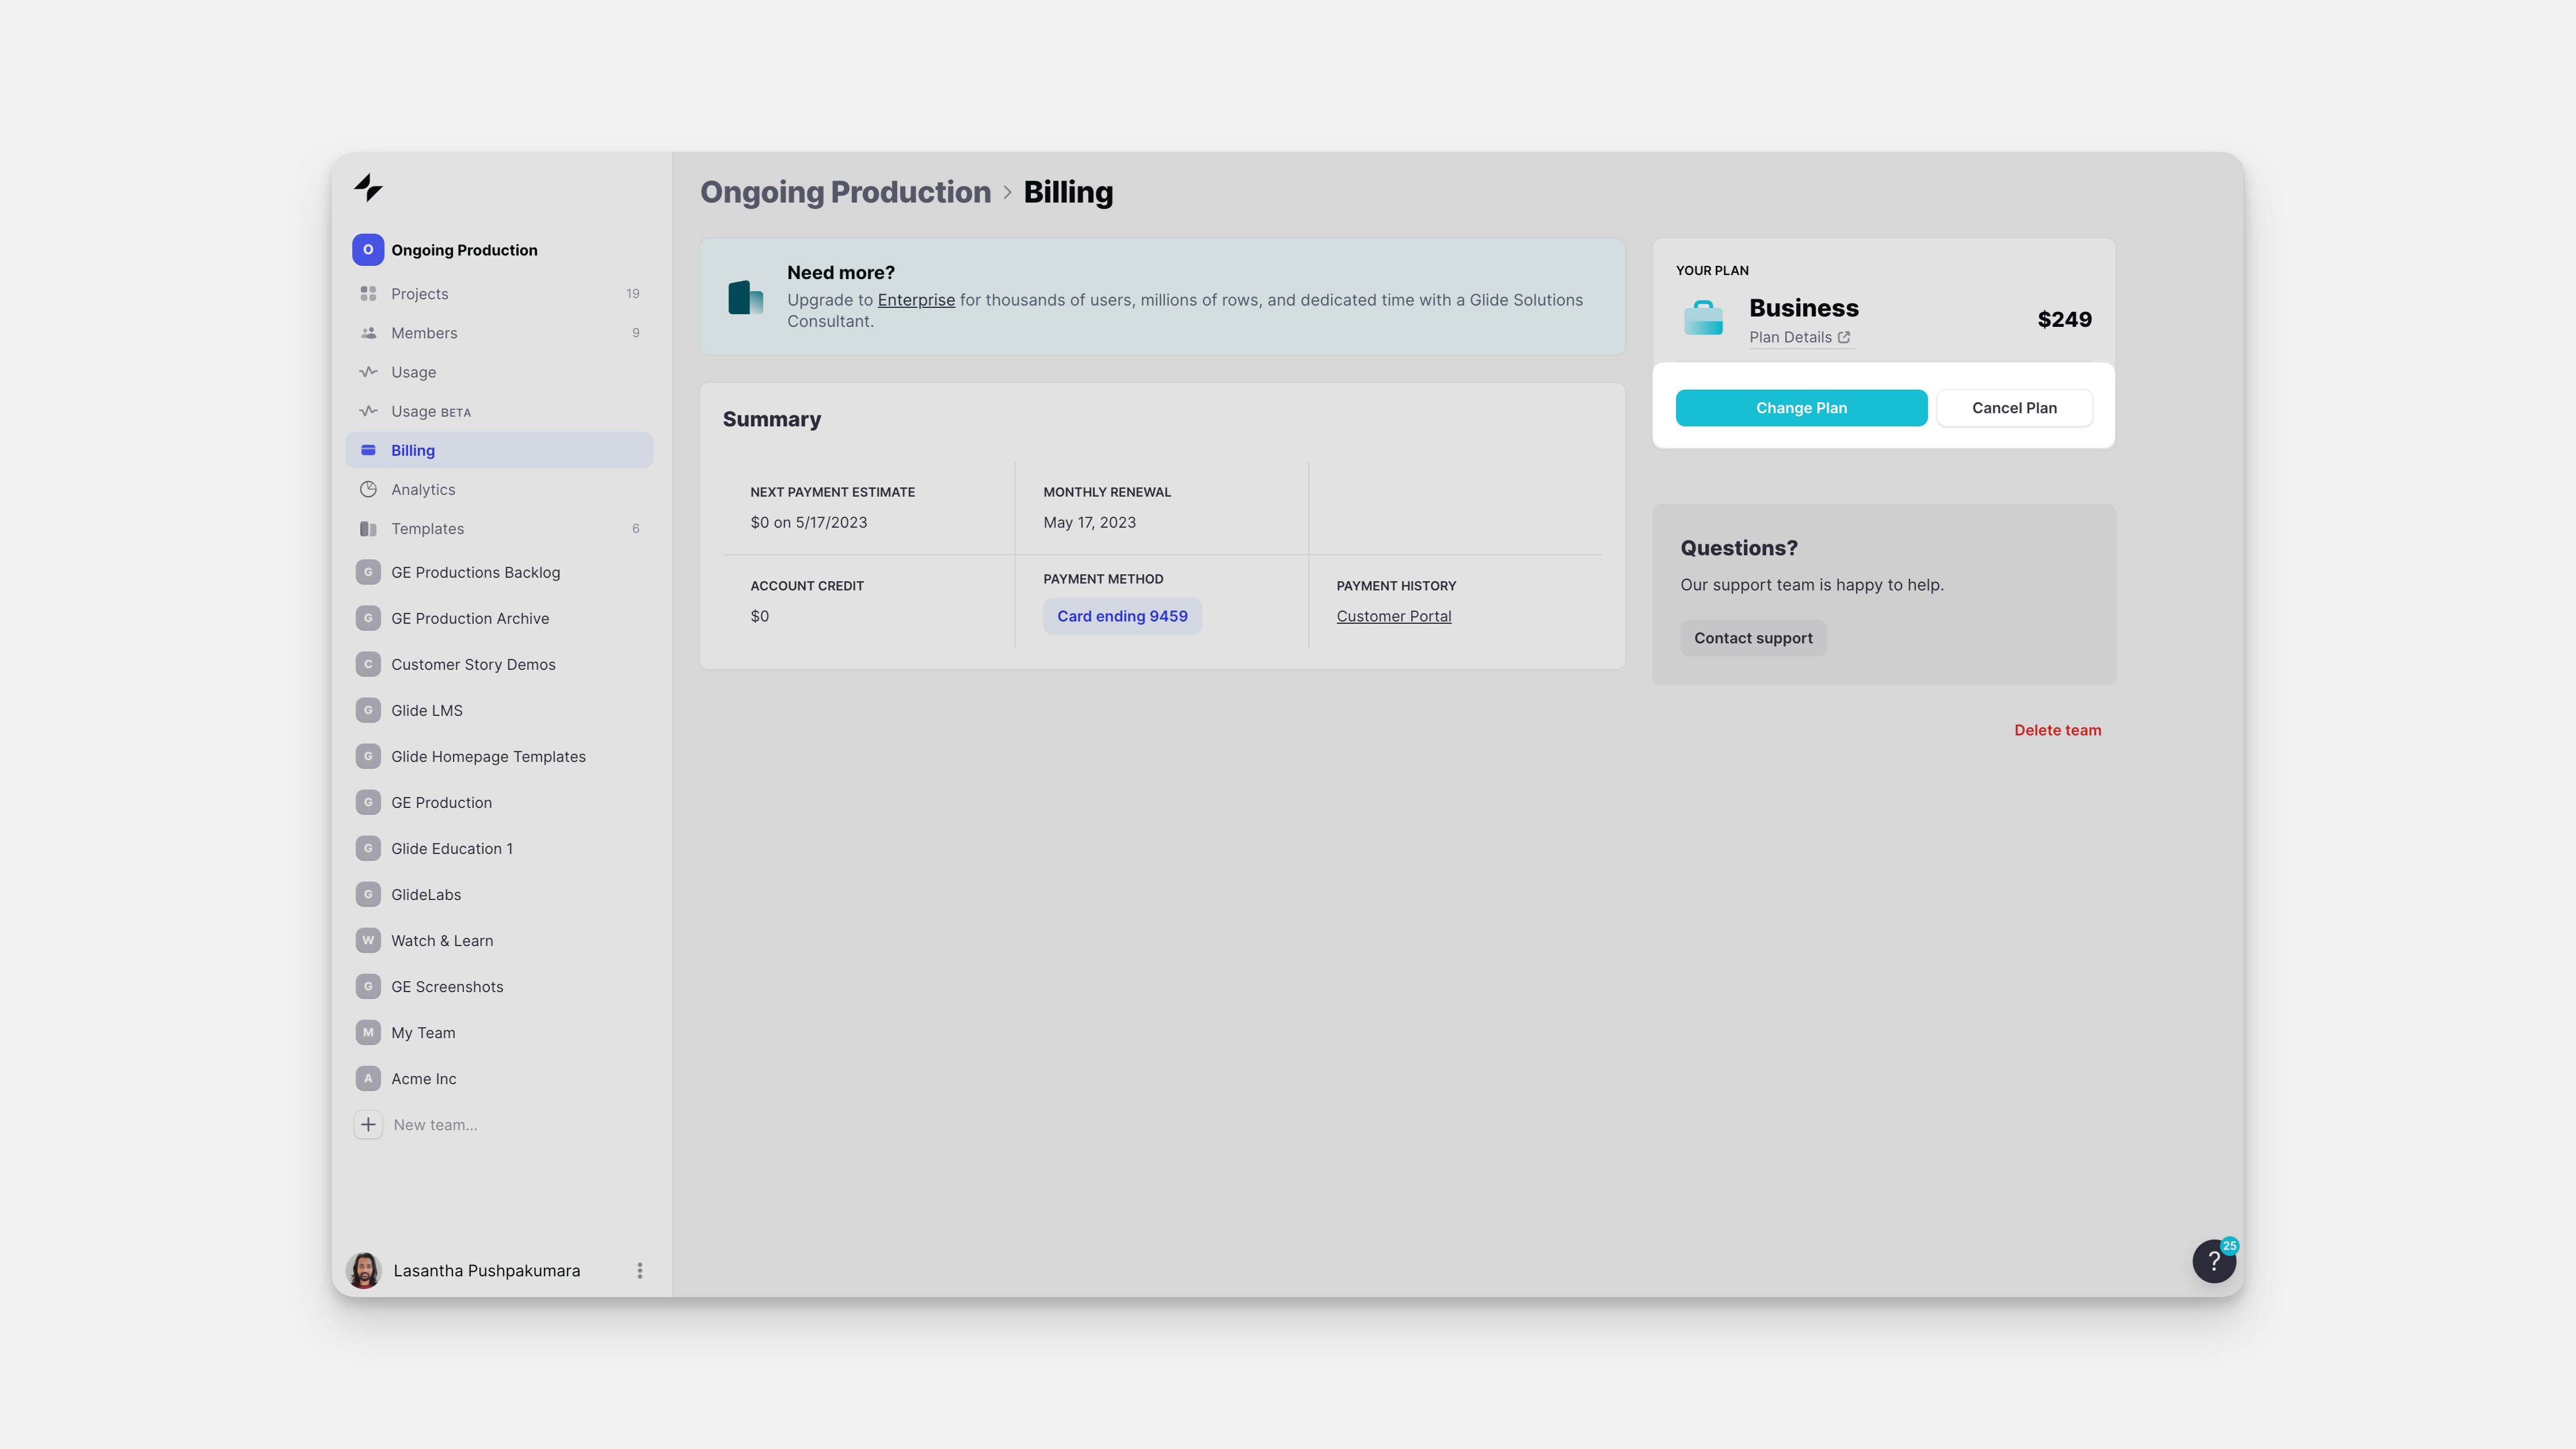The width and height of the screenshot is (2576, 1449).
Task: Open the user options three-dot menu
Action: 640,1270
